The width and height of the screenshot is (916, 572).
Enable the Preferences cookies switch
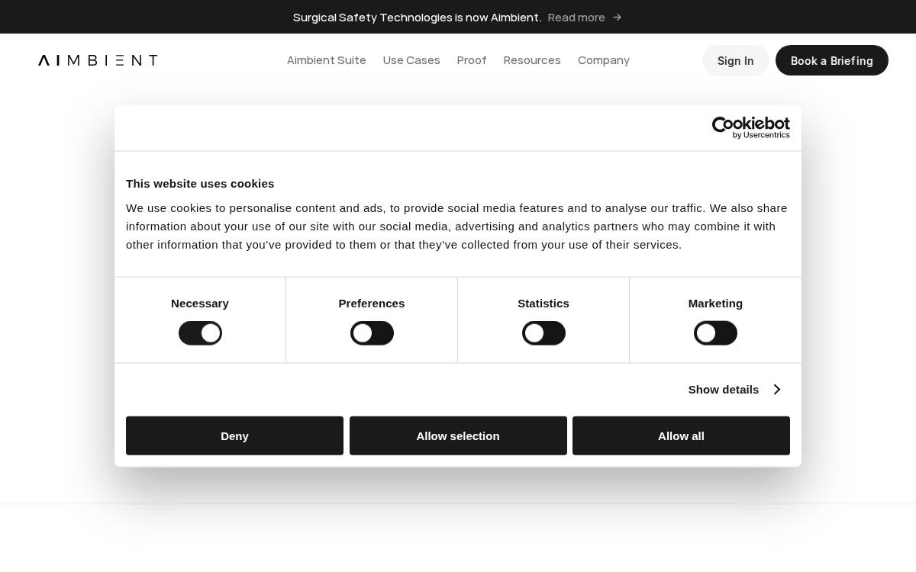[x=372, y=333]
